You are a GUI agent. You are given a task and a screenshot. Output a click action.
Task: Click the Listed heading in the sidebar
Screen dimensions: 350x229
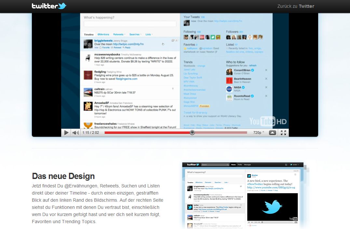[230, 45]
